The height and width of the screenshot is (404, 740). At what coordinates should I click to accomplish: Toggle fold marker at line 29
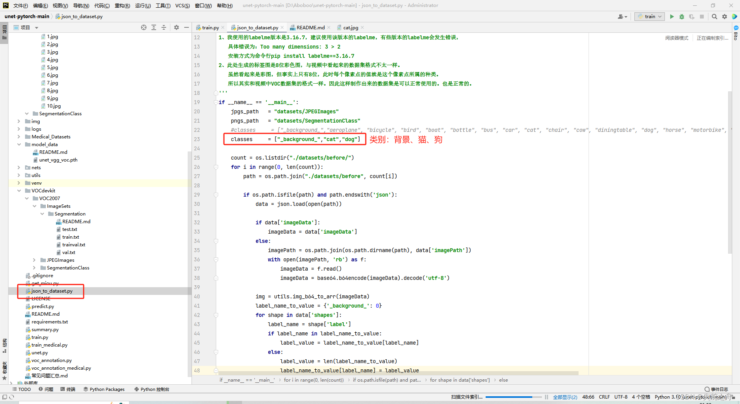coord(216,195)
